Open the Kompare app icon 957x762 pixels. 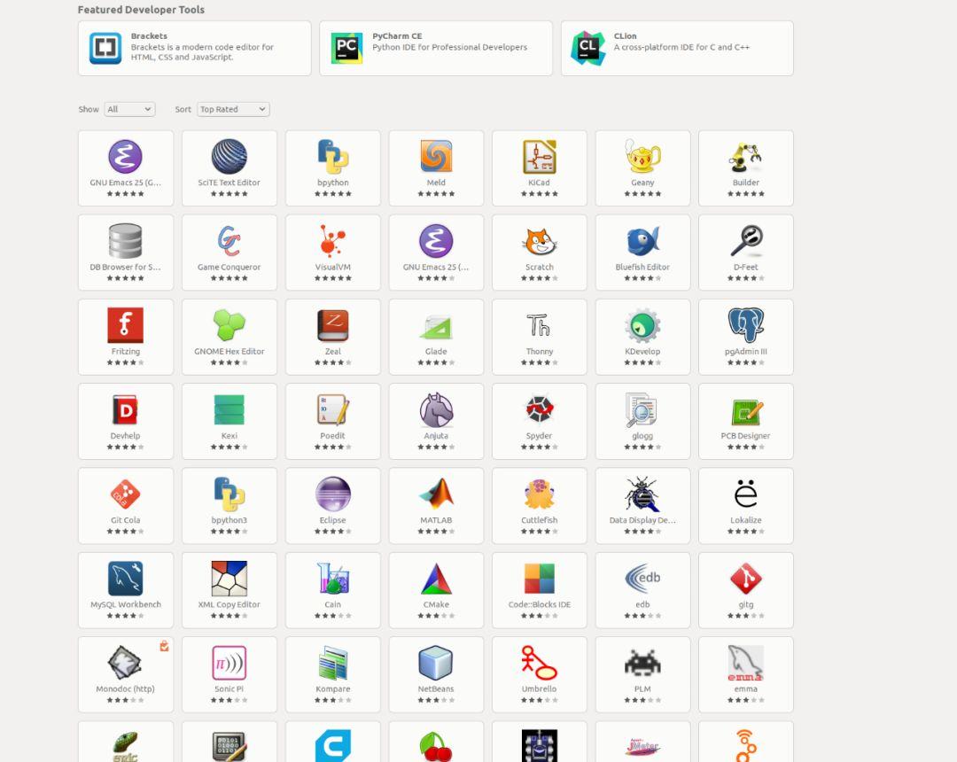(332, 663)
